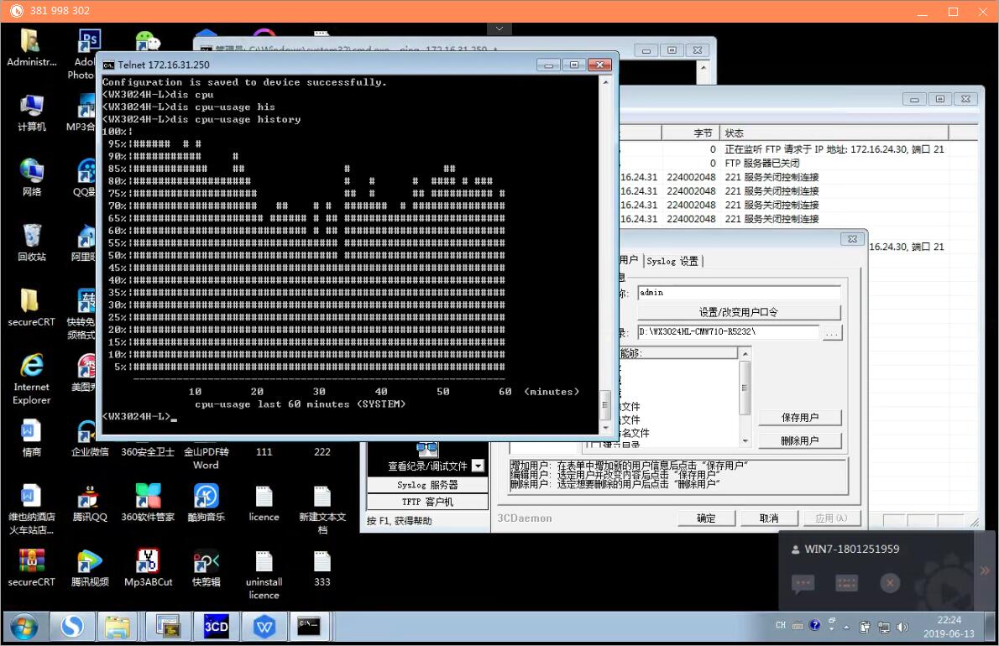Click the 字节 column header

(x=691, y=133)
